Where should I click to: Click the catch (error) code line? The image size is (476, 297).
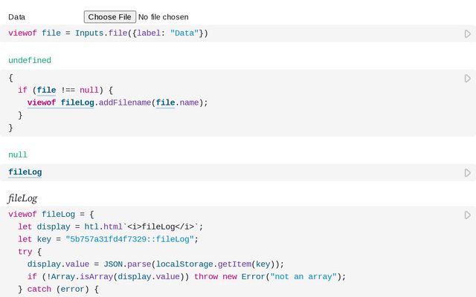pyautogui.click(x=54, y=289)
